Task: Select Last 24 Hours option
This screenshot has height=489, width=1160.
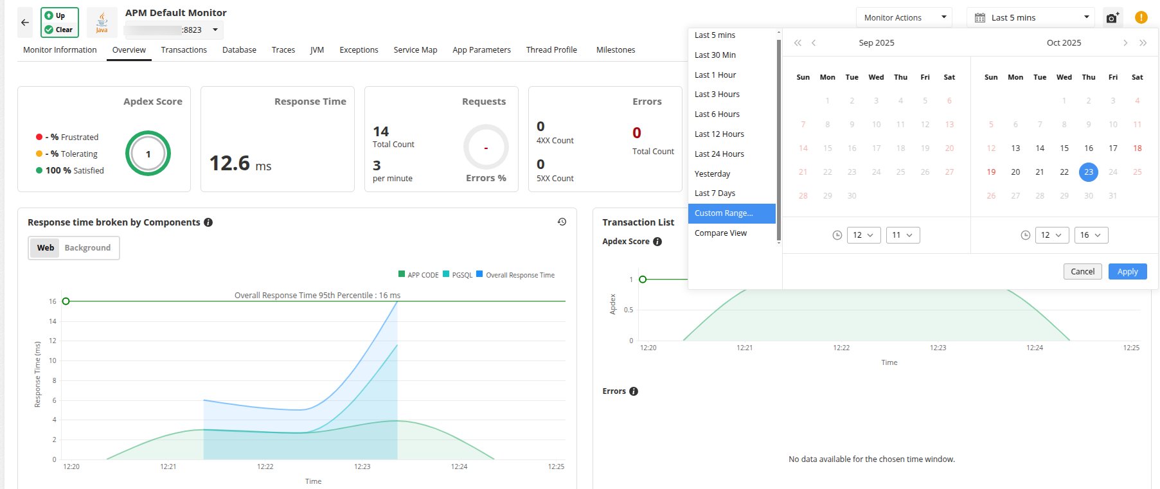Action: (732, 154)
